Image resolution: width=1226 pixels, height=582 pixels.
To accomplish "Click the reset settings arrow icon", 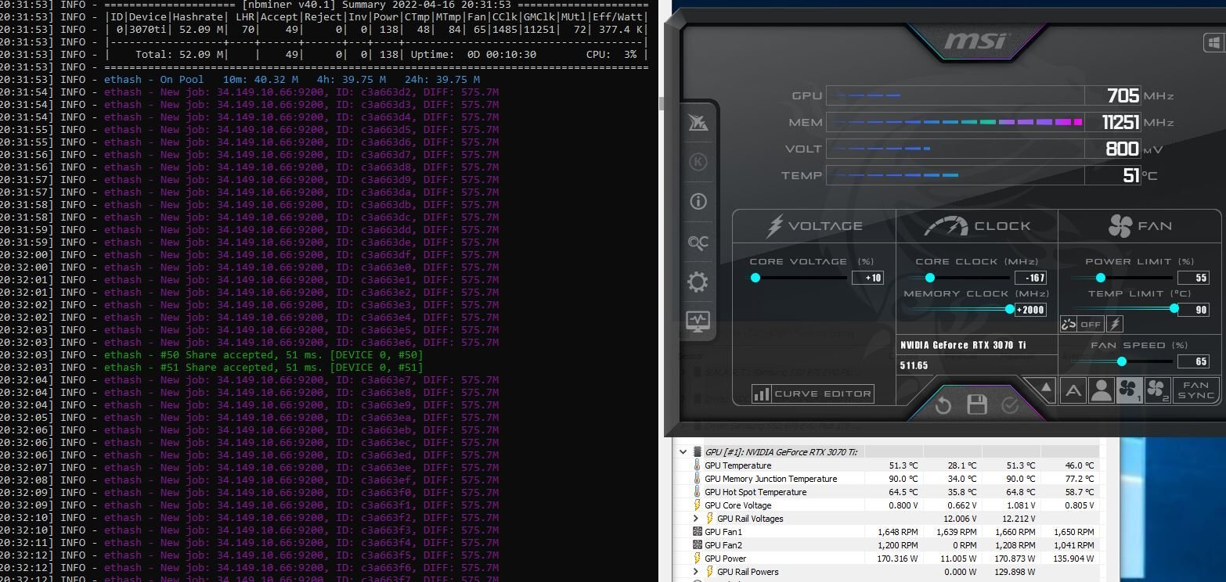I will (943, 405).
